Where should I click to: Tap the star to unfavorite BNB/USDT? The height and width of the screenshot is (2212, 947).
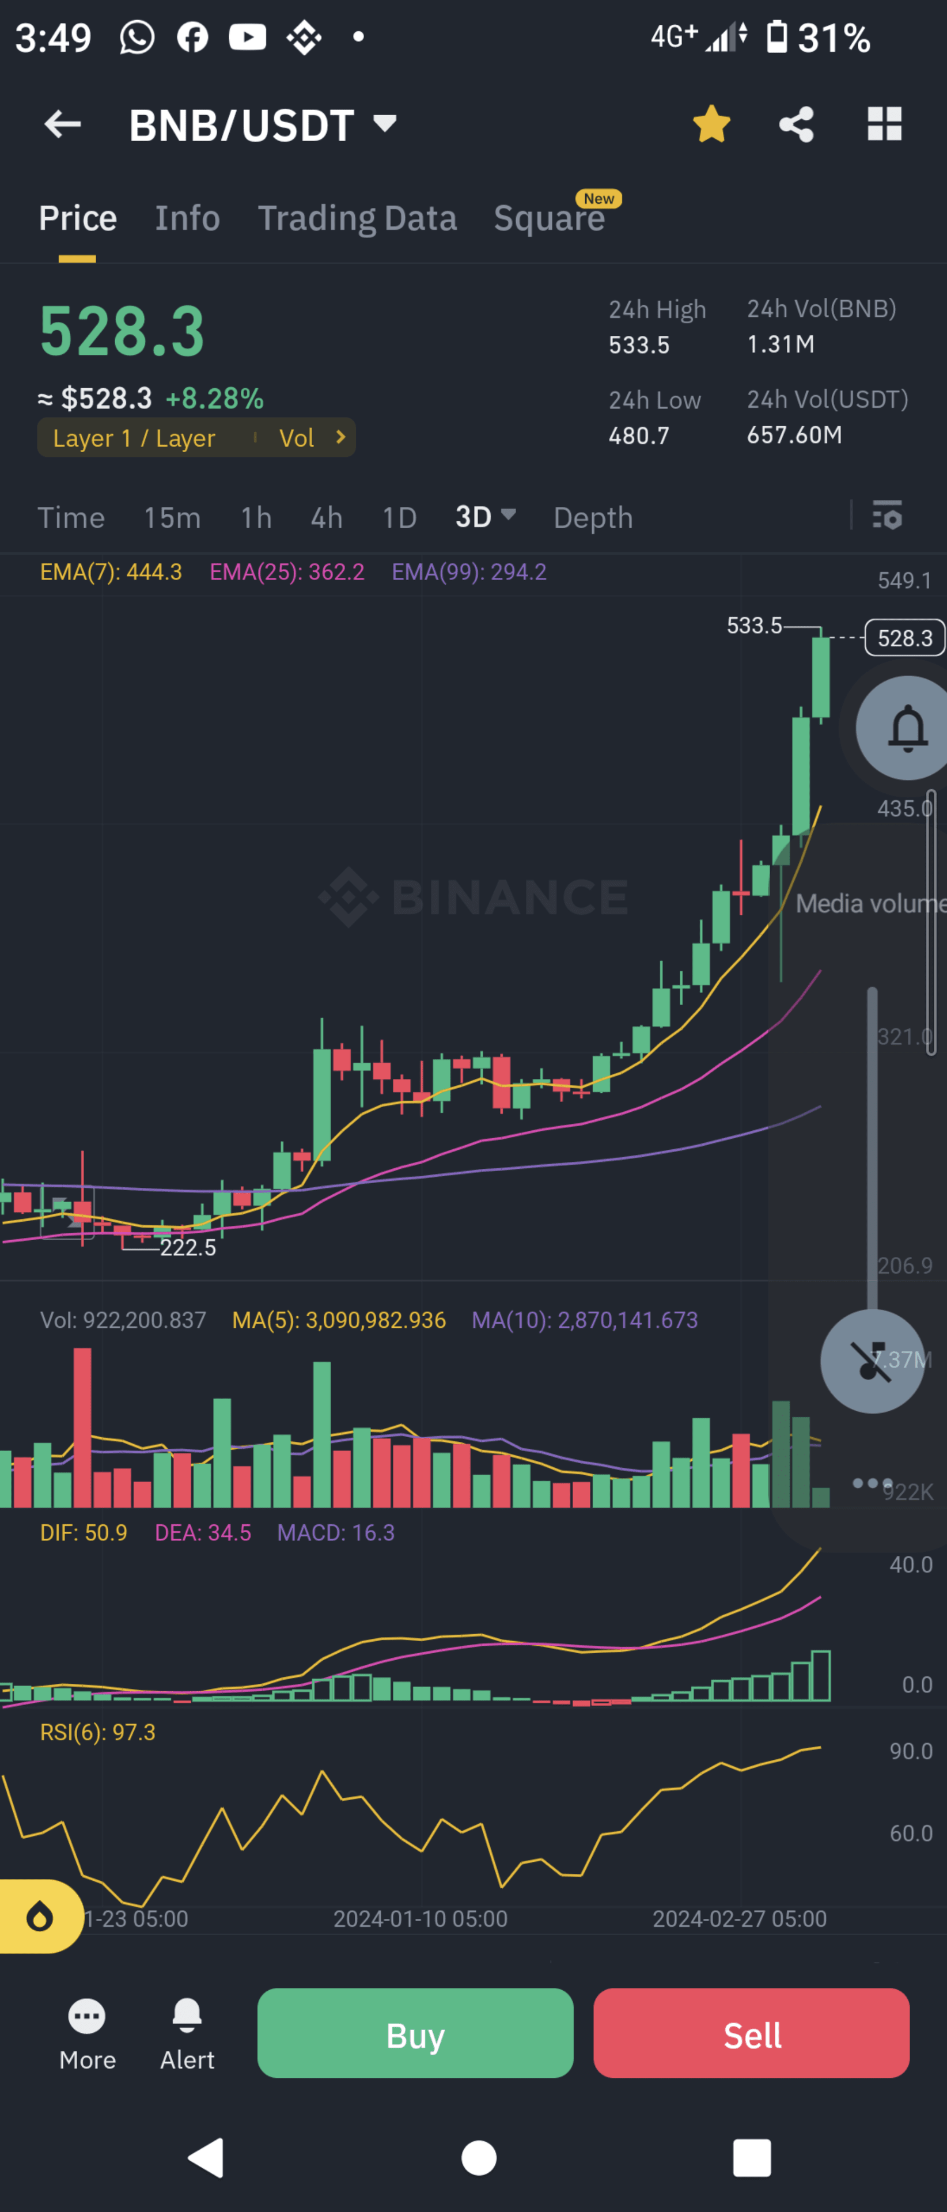(711, 124)
